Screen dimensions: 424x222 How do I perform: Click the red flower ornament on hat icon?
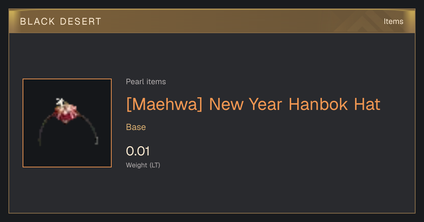[x=65, y=114]
